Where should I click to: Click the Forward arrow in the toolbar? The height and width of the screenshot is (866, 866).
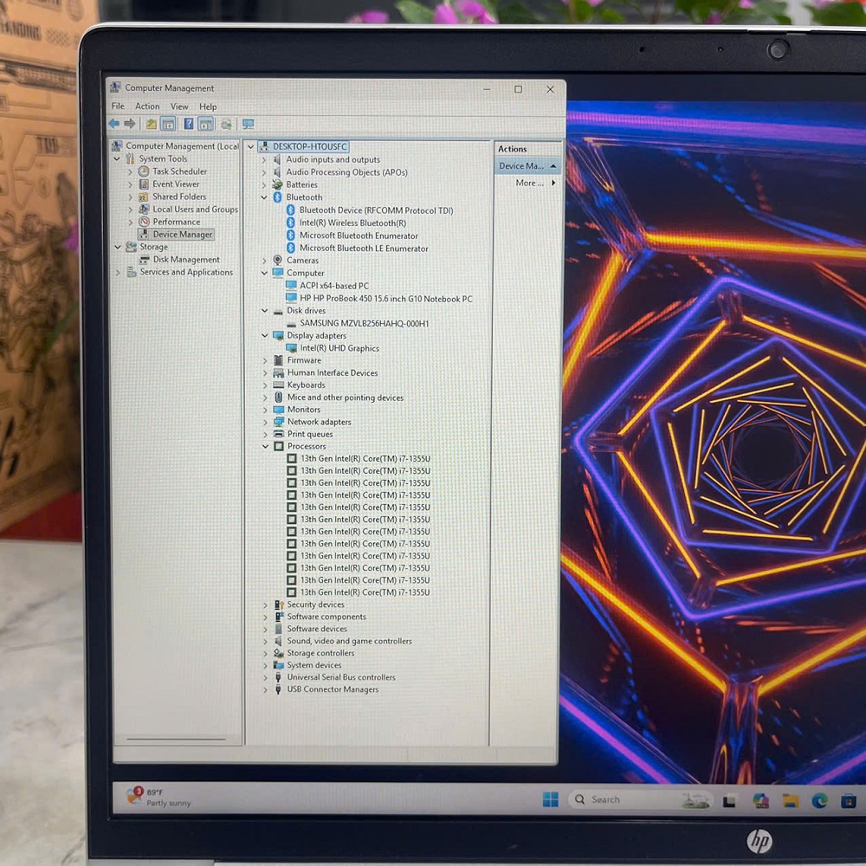click(130, 124)
